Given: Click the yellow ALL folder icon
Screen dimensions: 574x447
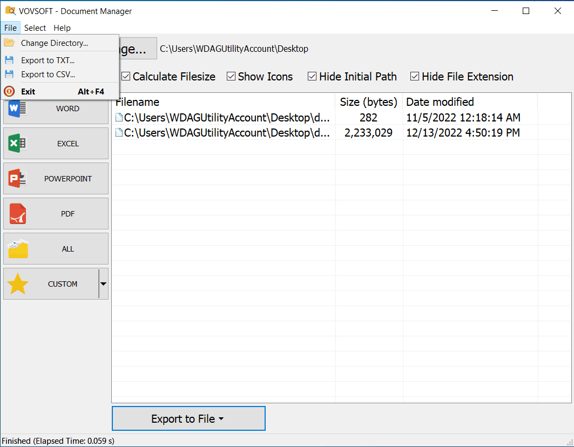Looking at the screenshot, I should (x=18, y=249).
